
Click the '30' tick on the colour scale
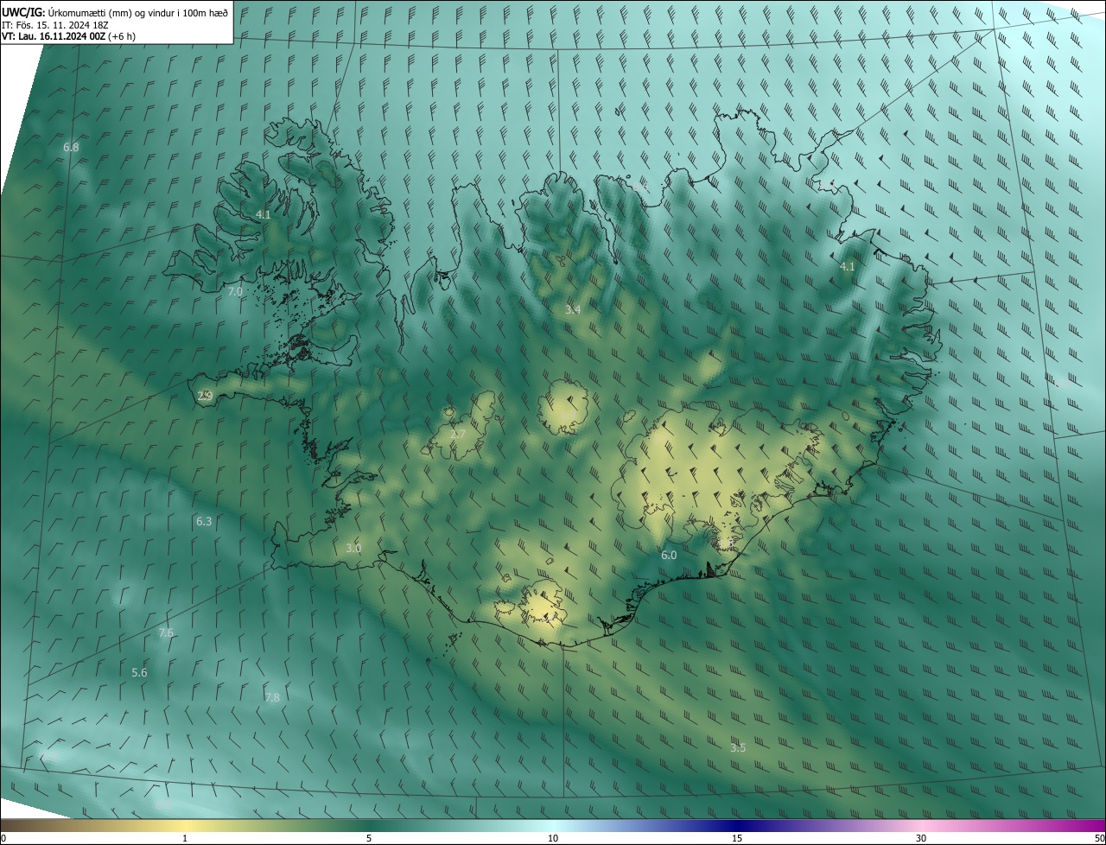(x=921, y=838)
